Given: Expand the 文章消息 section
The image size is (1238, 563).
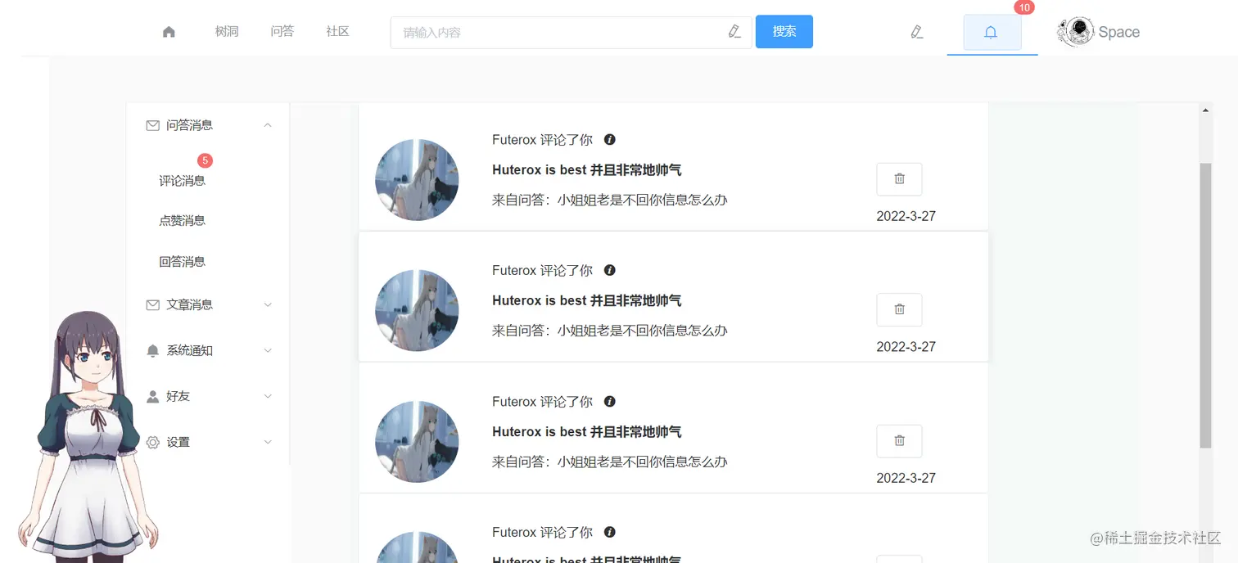Looking at the screenshot, I should pos(267,304).
